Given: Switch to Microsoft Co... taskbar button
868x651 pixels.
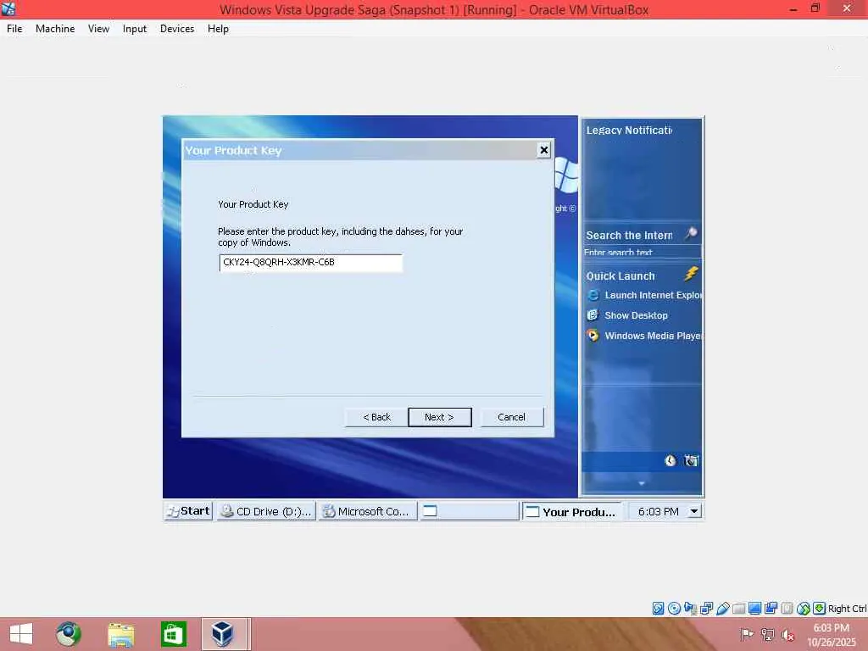Looking at the screenshot, I should (368, 511).
